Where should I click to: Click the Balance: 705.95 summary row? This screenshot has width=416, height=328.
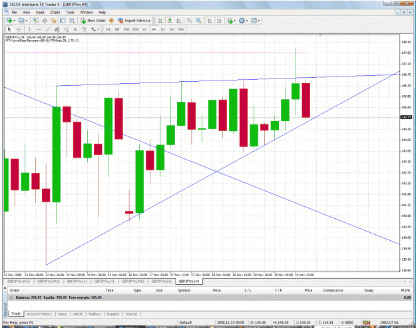211,297
